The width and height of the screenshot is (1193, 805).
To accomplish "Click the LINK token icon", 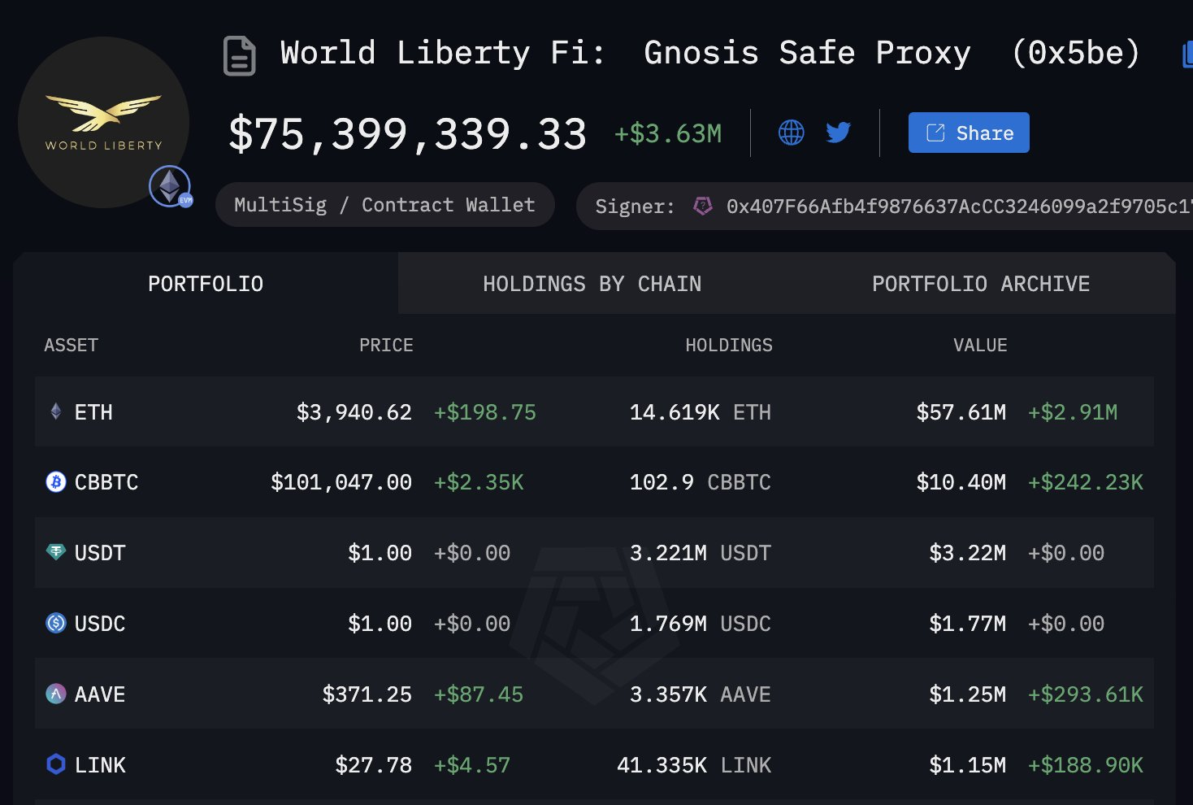I will coord(56,765).
